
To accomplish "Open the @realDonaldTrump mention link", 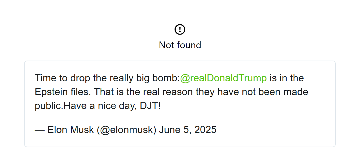I will (223, 78).
